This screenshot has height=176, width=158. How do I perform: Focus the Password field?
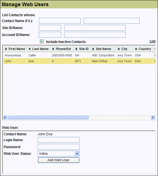coord(59,147)
